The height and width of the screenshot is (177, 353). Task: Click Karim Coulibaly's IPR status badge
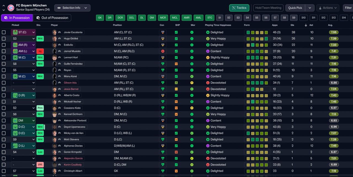40,165
